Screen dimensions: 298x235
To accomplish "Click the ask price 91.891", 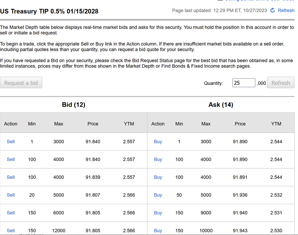I will coord(240,177).
